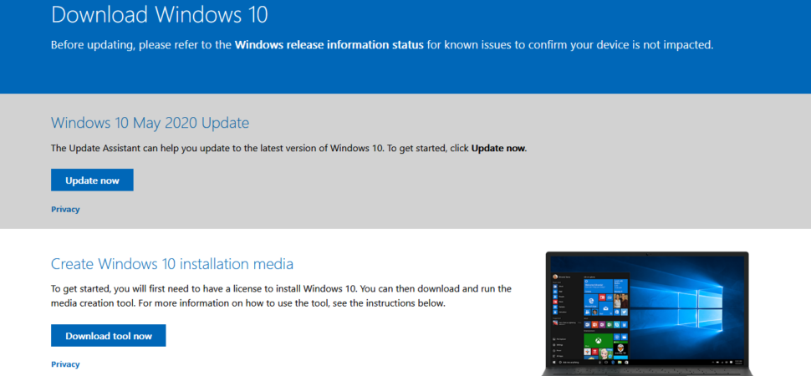This screenshot has height=376, width=811.
Task: Click the paragraph beginning To get started, you will
Action: tap(282, 296)
